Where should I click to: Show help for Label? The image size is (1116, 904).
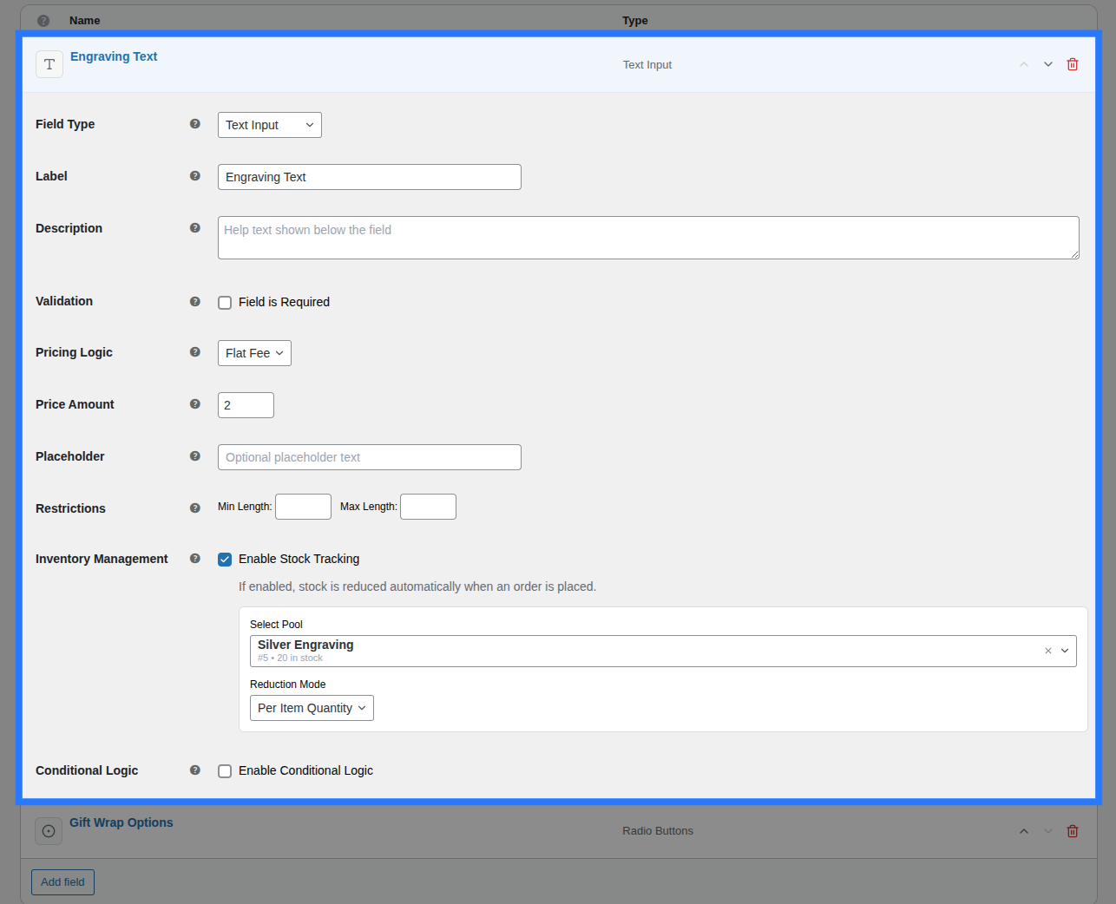click(x=195, y=176)
